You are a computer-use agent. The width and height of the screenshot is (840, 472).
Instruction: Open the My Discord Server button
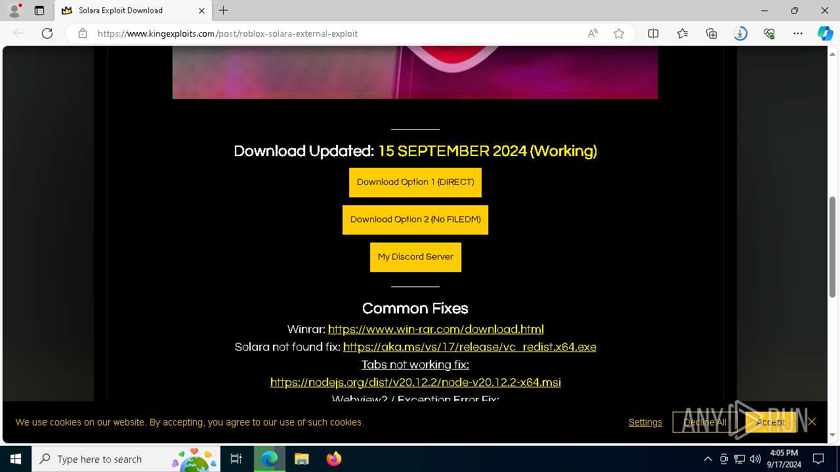[415, 257]
